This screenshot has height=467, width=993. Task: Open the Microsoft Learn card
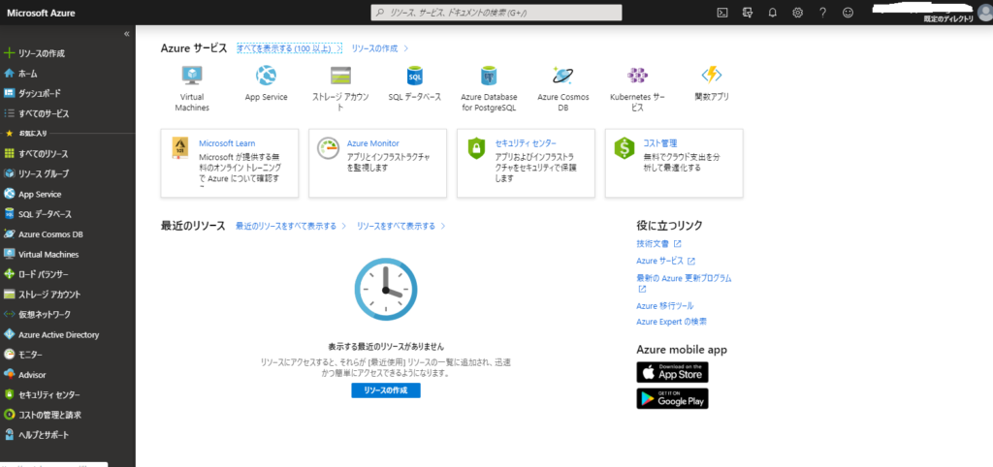pos(229,163)
